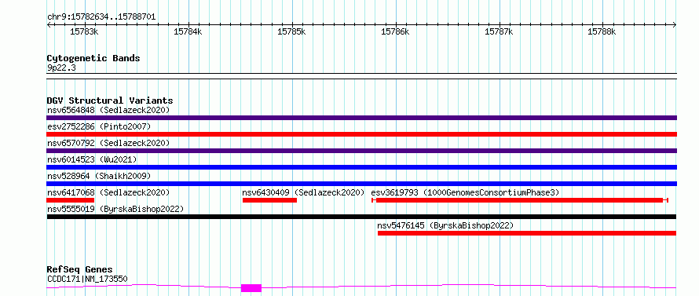Select the nsv6417068 short red bar
The width and height of the screenshot is (699, 296).
tap(71, 200)
